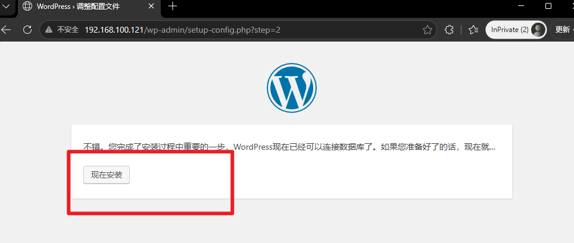Open the InPrivate (2) profile button
The height and width of the screenshot is (243, 574).
click(x=516, y=30)
